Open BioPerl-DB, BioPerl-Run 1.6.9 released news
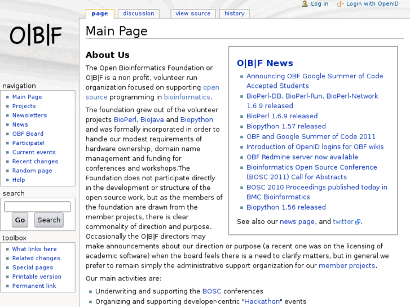This screenshot has width=410, height=307. 312,101
